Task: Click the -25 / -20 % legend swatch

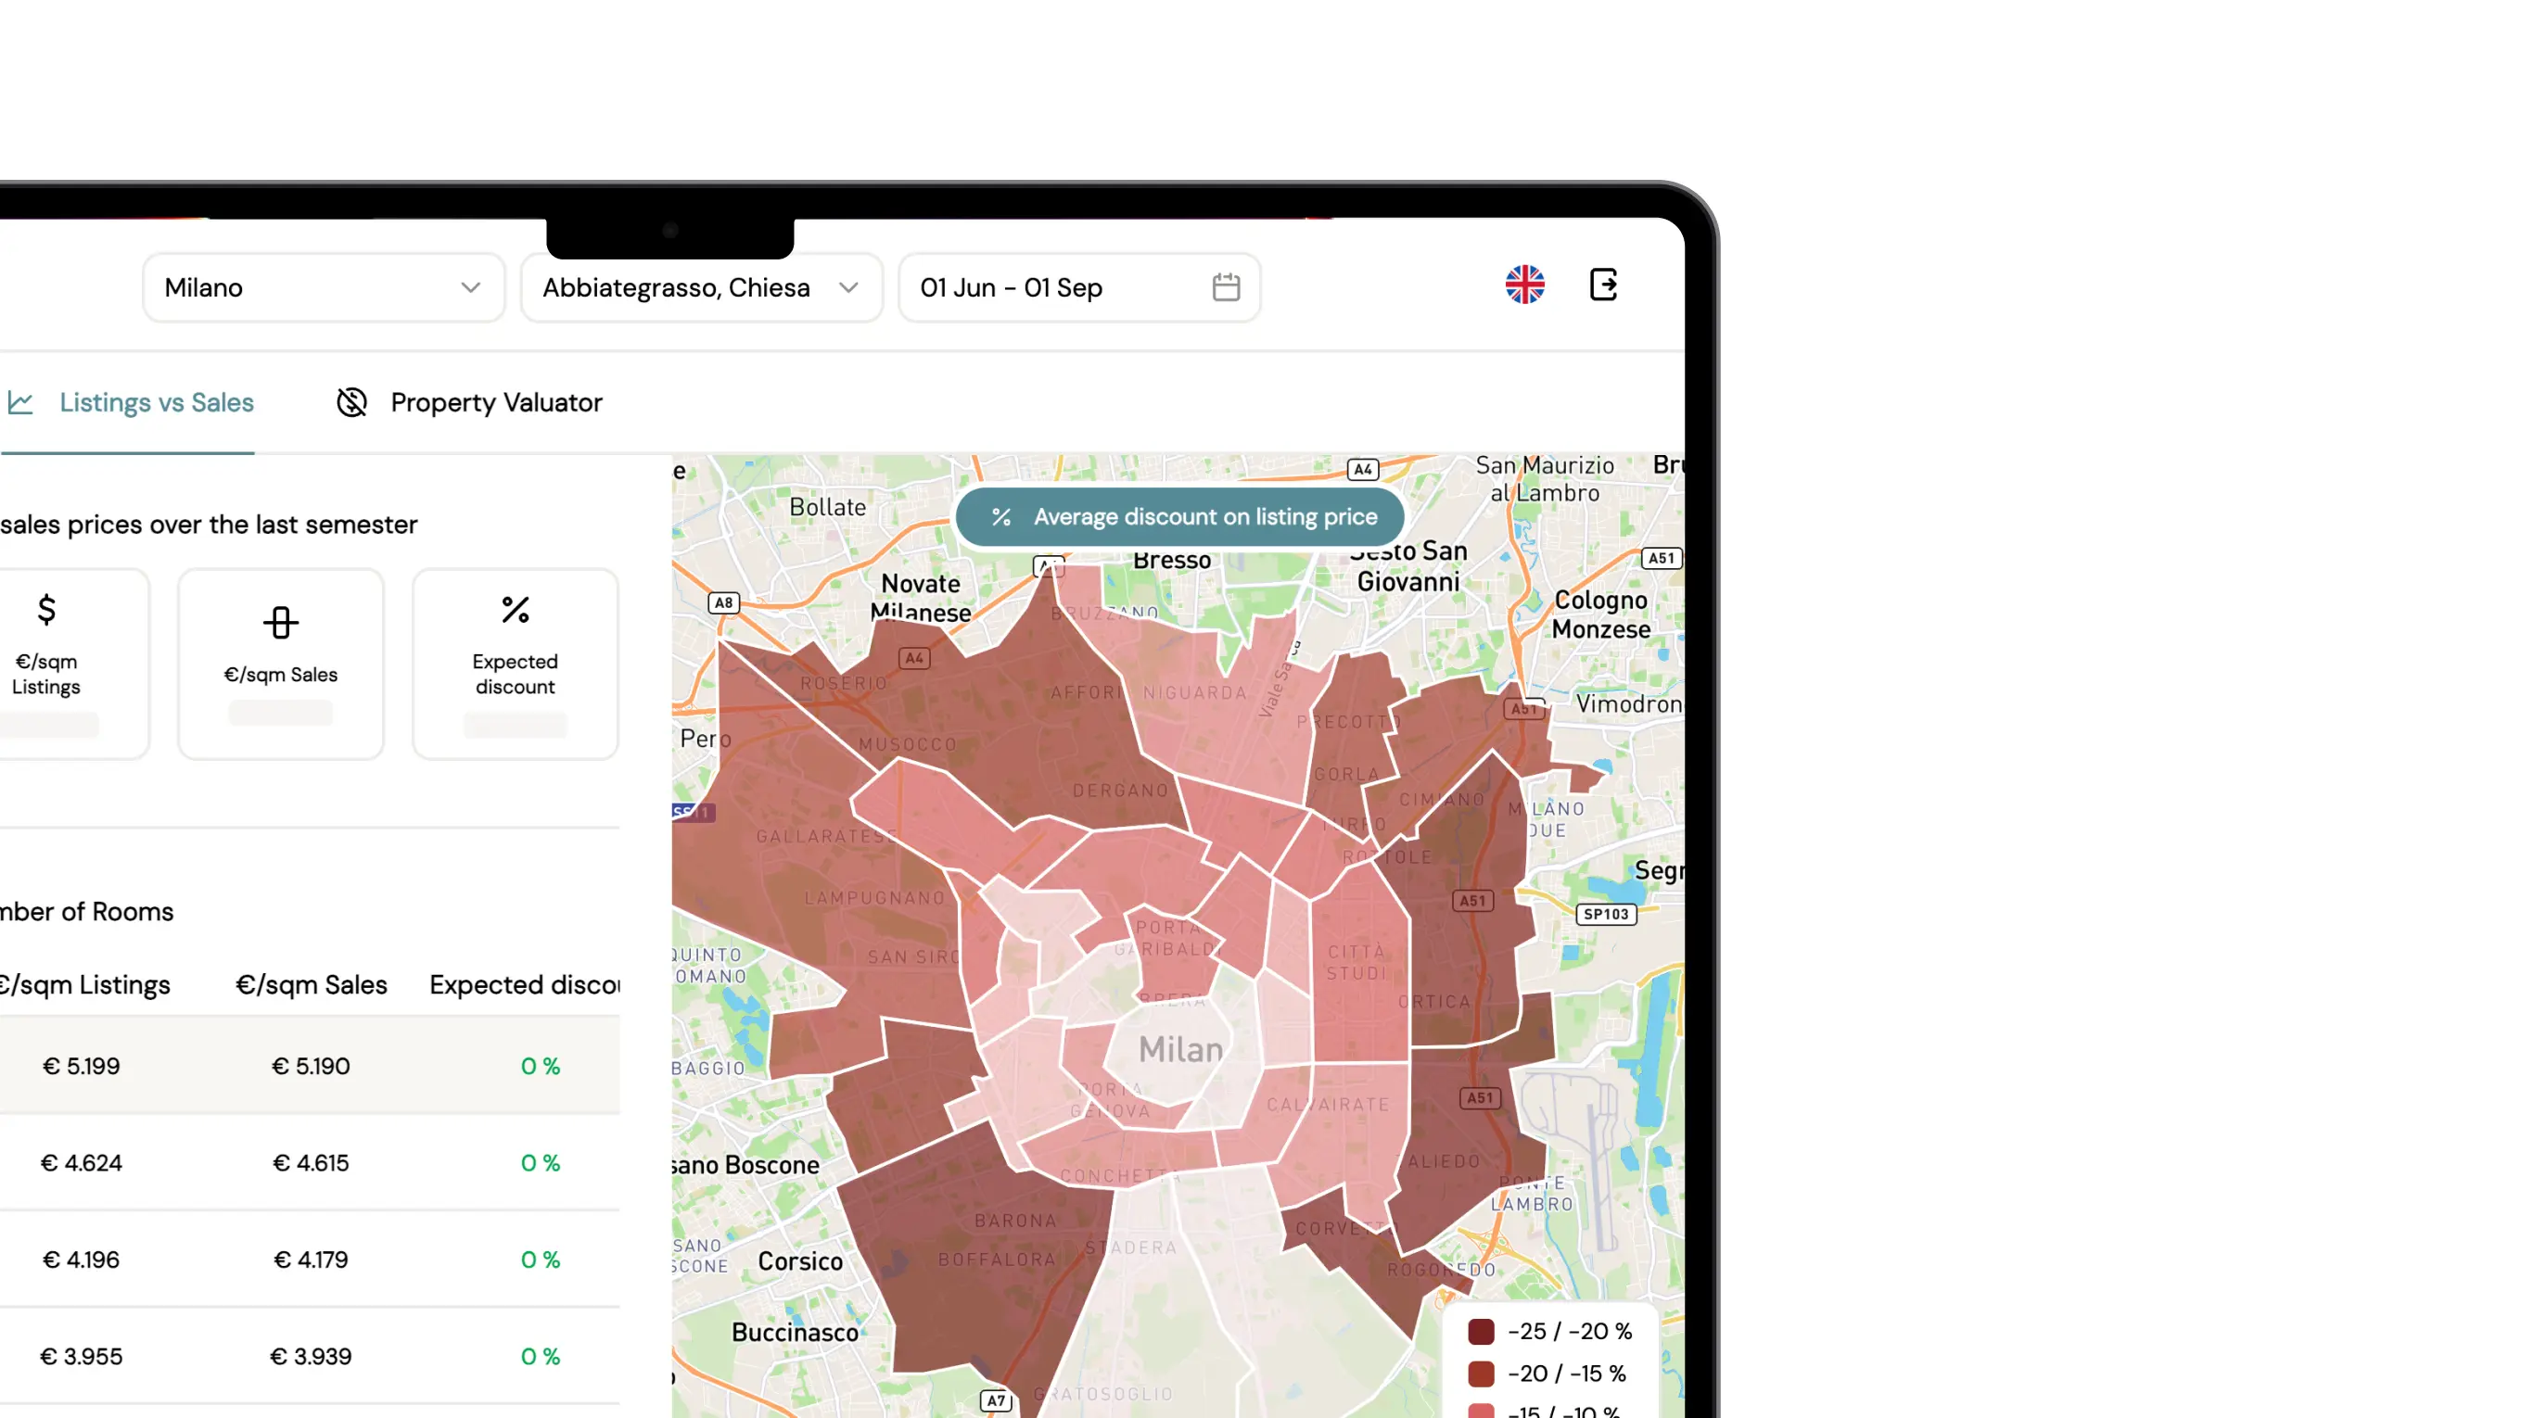Action: pos(1481,1331)
